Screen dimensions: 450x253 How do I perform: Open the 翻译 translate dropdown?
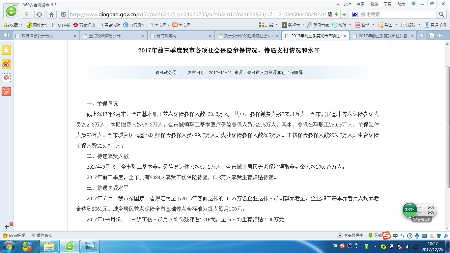coord(374,25)
